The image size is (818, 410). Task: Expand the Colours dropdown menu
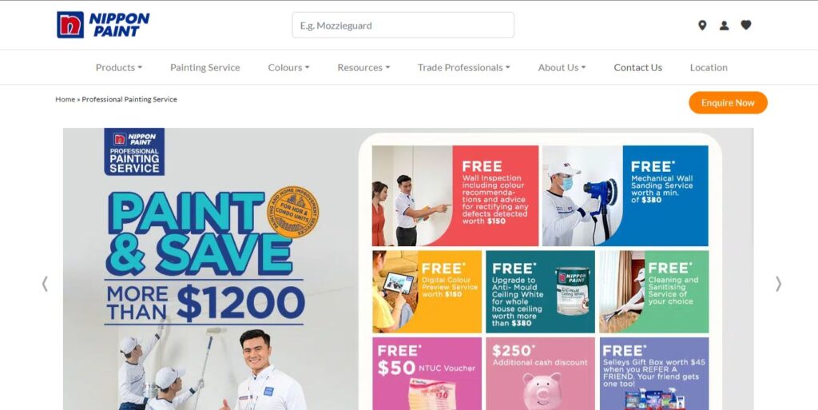click(288, 67)
